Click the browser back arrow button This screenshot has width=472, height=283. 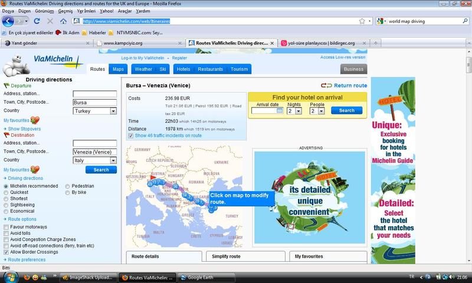[x=8, y=21]
